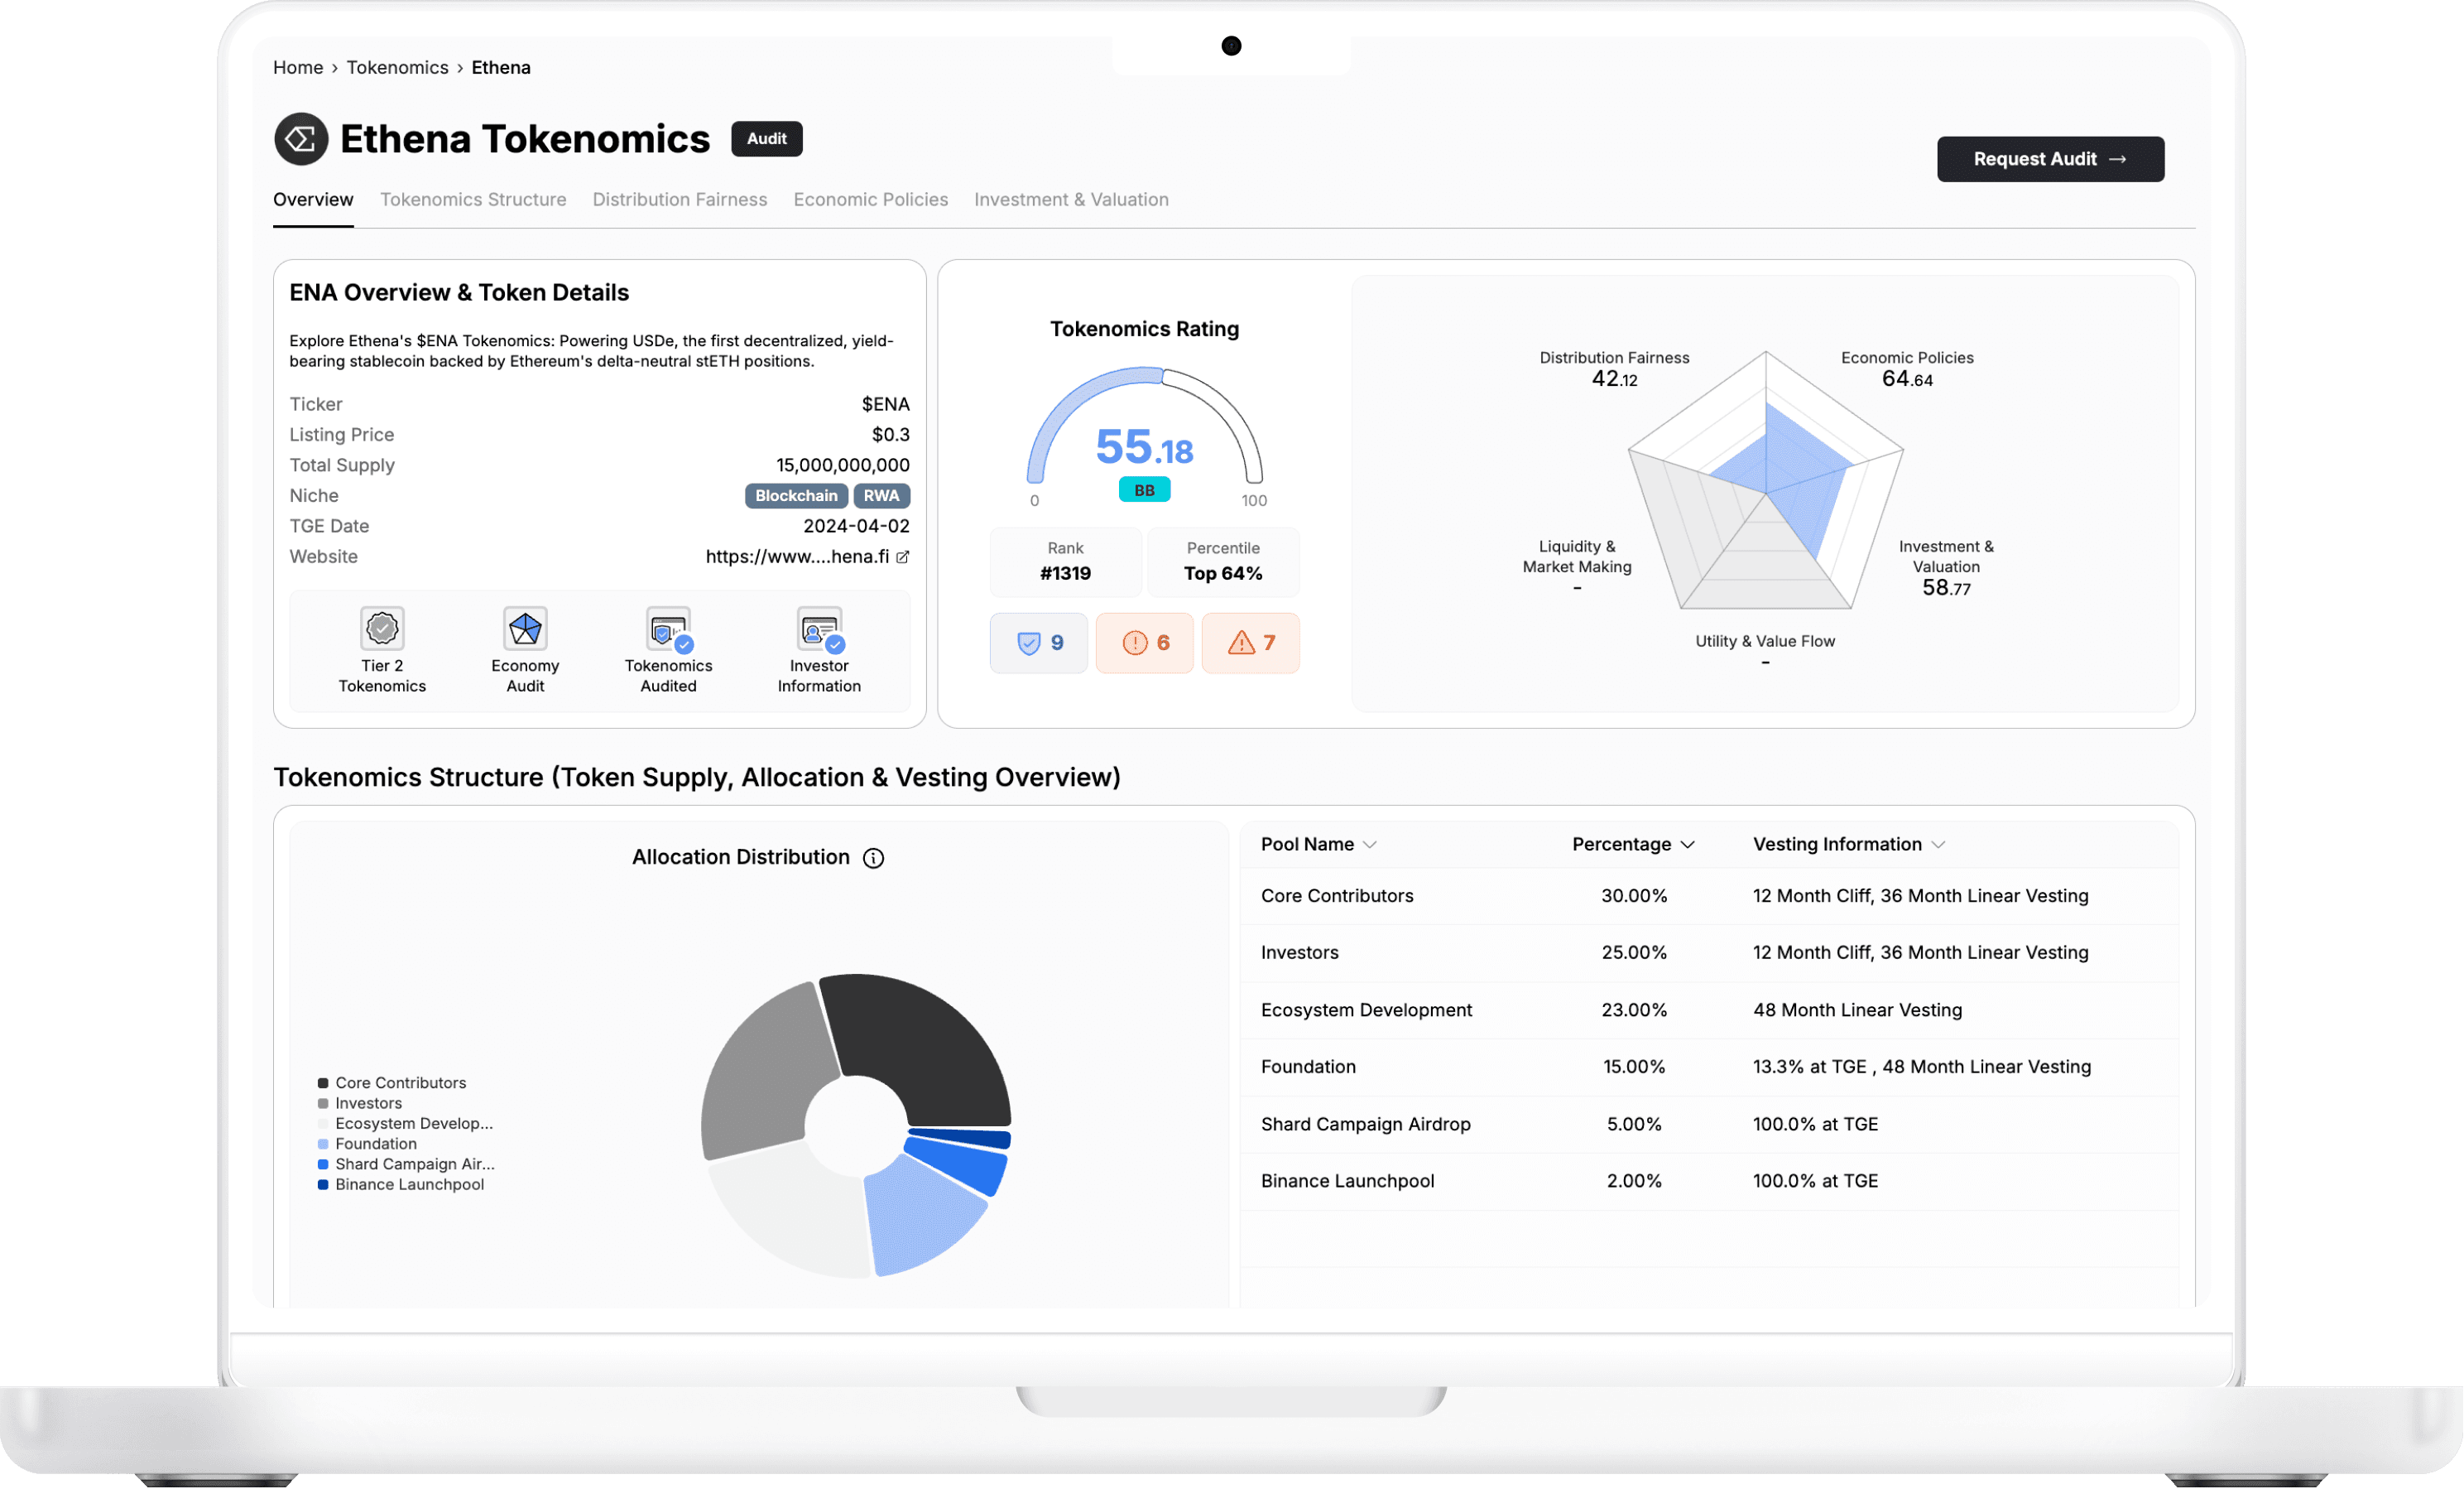
Task: Open the Tokenomics Audited icon
Action: click(668, 629)
